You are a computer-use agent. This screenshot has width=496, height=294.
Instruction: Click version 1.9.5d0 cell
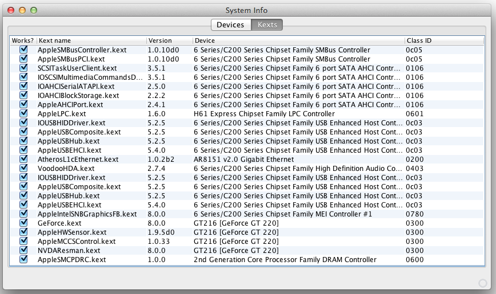pos(161,232)
